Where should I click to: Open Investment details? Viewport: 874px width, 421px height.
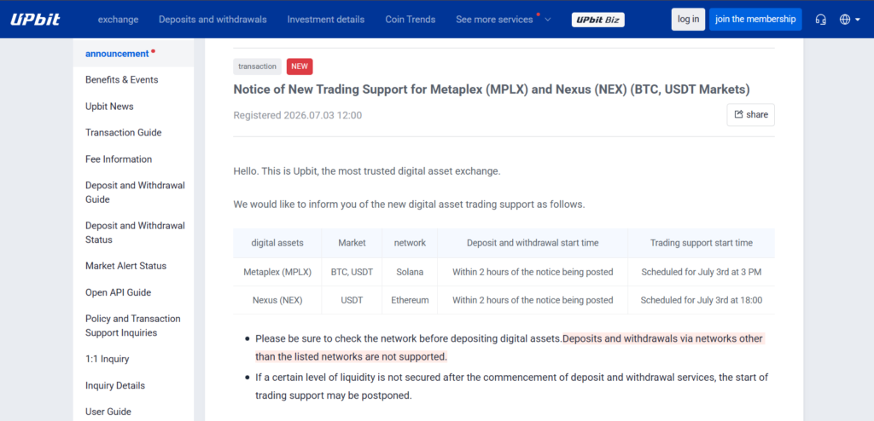(x=326, y=20)
